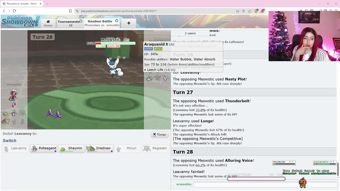Click the opponent's Meowstic team icon
Screen dimensions: 340x191
pos(166,78)
